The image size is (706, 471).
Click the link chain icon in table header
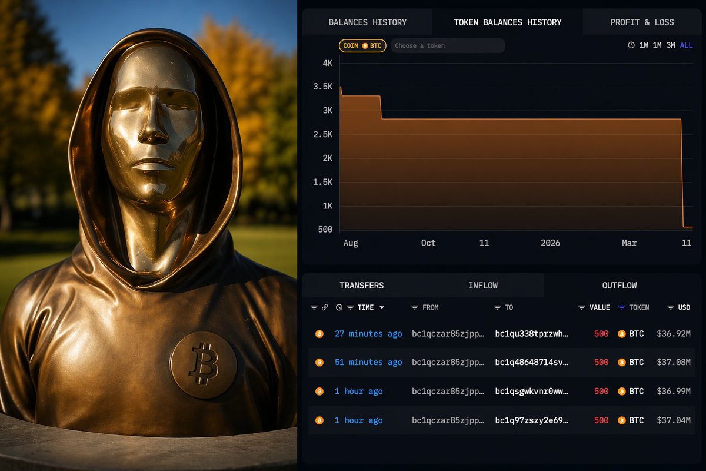(x=325, y=307)
